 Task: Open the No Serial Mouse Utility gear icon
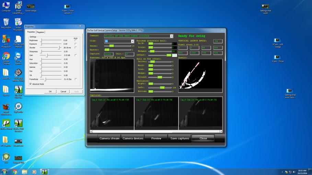[18, 75]
